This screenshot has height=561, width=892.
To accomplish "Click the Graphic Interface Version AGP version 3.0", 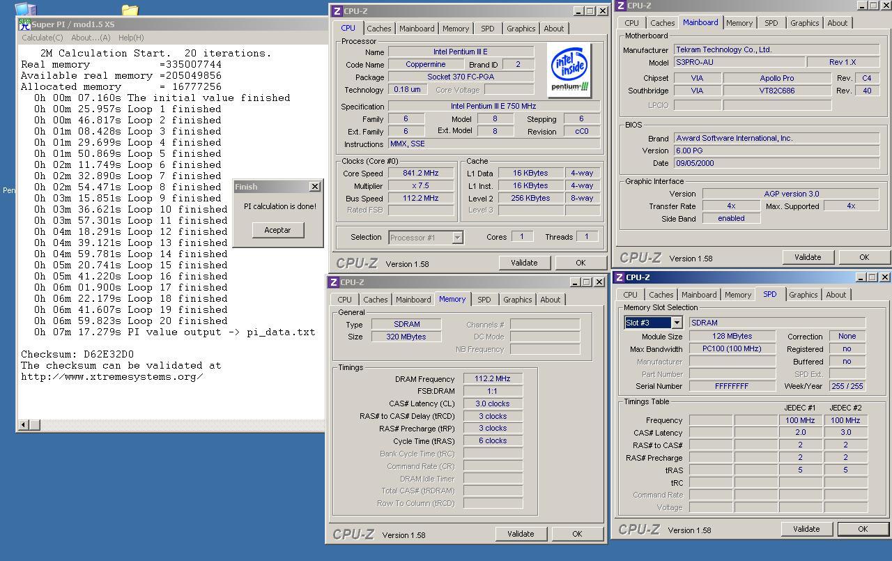I will click(790, 194).
